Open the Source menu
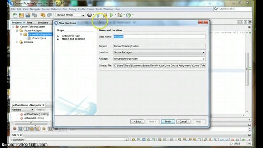 46,9
